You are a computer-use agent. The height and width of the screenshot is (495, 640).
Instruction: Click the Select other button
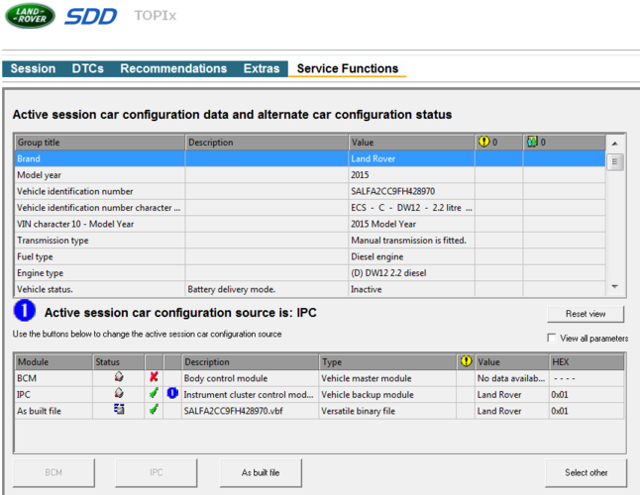coord(587,472)
